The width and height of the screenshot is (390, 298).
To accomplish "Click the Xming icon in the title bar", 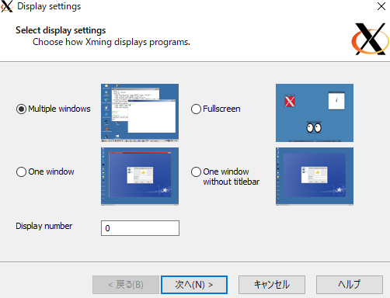I will [x=7, y=6].
